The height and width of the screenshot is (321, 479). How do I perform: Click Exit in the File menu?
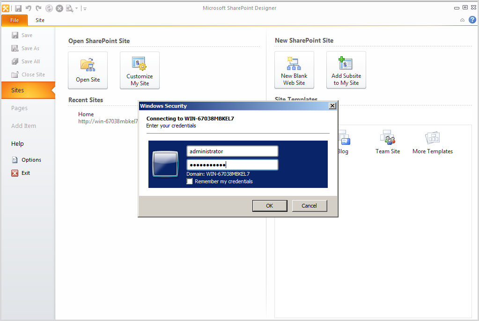tap(26, 173)
